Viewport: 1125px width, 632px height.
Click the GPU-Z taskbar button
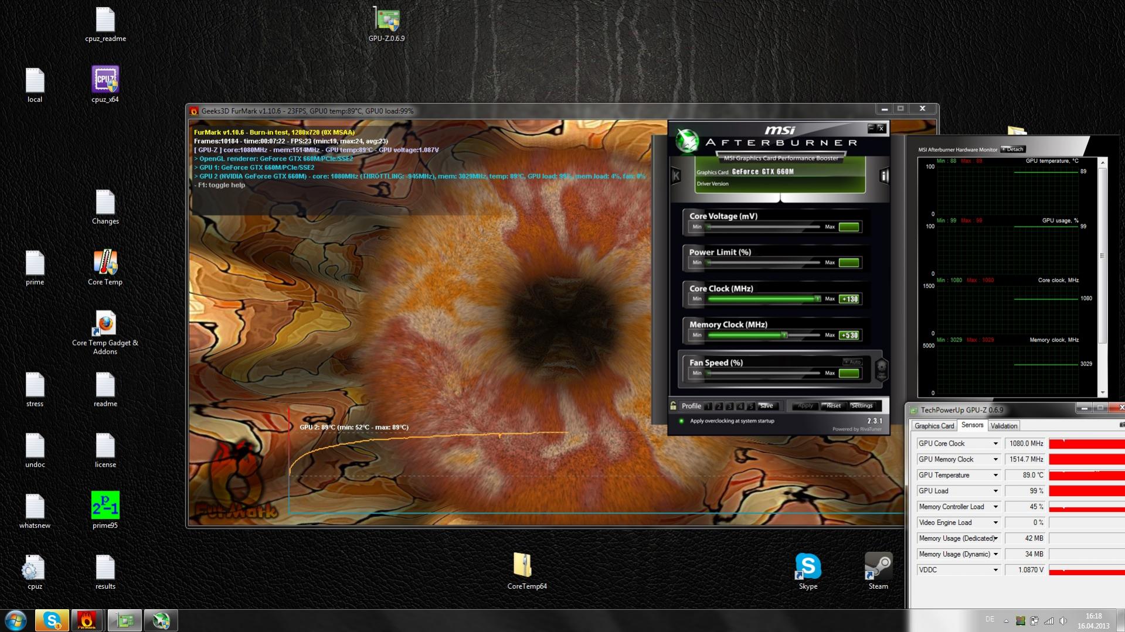pyautogui.click(x=124, y=620)
